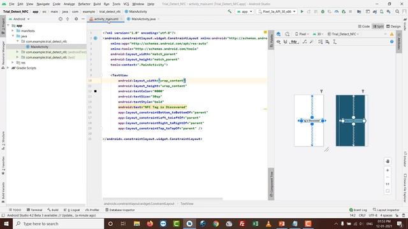Click the Align icon in design toolbar
The width and height of the screenshot is (408, 229).
point(328,42)
